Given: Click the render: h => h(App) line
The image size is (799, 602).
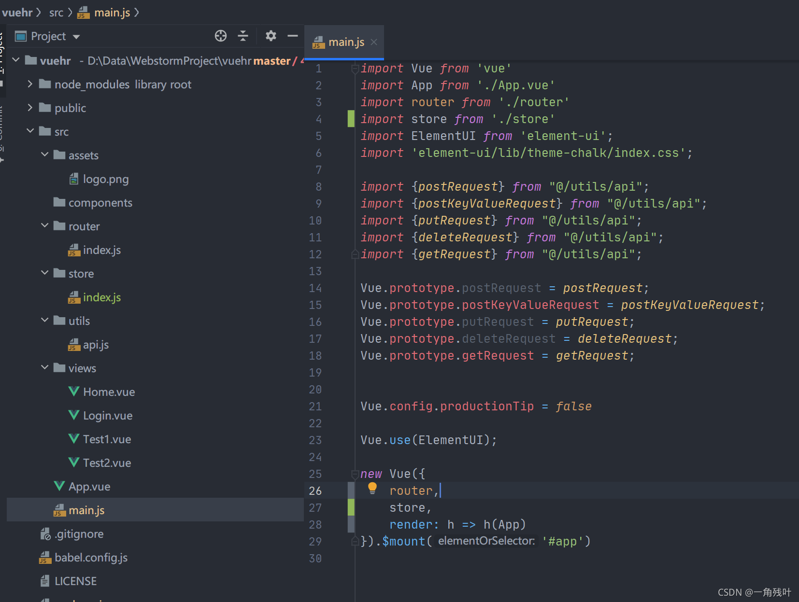Looking at the screenshot, I should [x=457, y=525].
